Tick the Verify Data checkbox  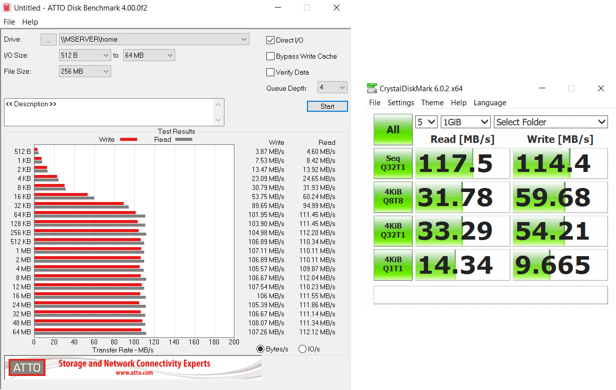point(270,72)
